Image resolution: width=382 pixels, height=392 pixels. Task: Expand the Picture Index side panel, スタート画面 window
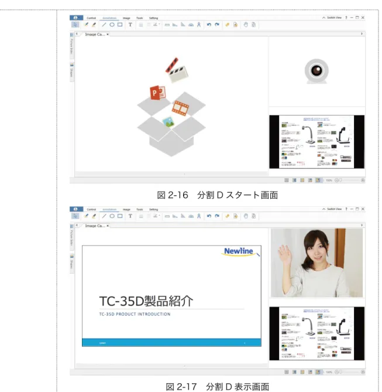(71, 46)
